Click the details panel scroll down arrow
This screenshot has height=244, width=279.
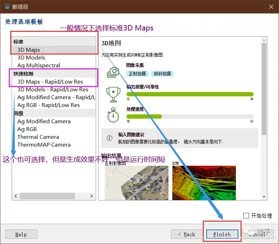[x=264, y=197]
